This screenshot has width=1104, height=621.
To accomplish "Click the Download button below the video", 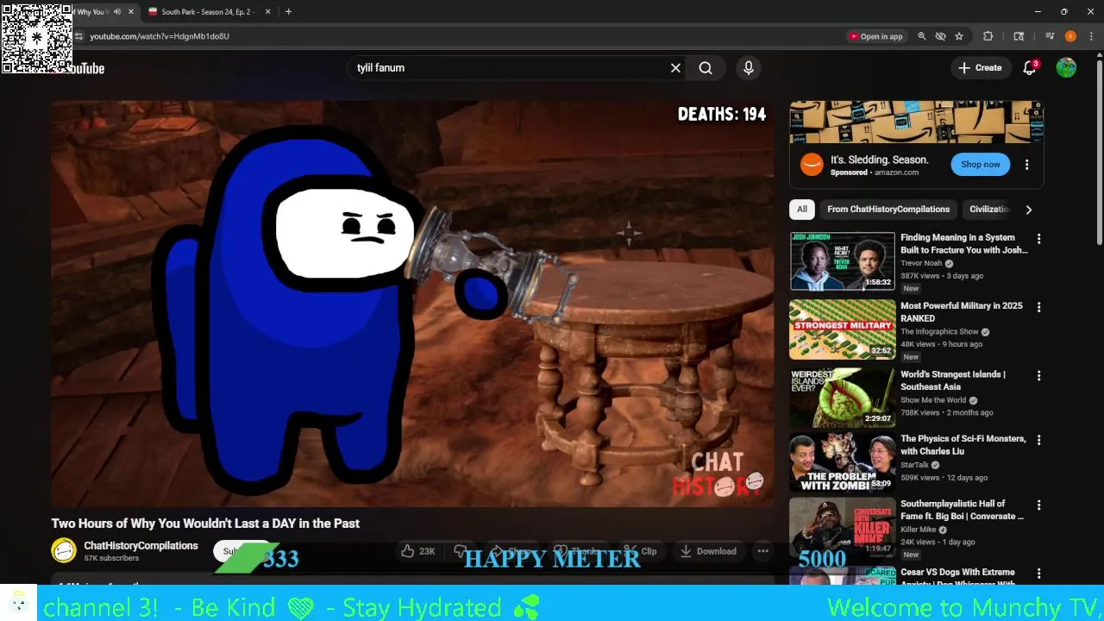I will [x=707, y=551].
